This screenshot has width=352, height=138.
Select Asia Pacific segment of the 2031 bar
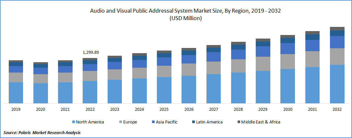tap(312, 45)
